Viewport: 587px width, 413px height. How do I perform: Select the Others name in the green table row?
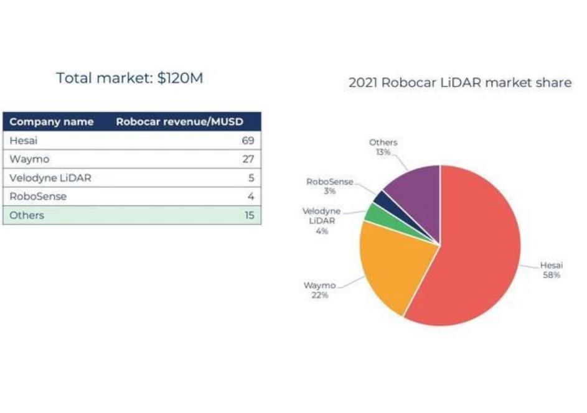pyautogui.click(x=27, y=215)
